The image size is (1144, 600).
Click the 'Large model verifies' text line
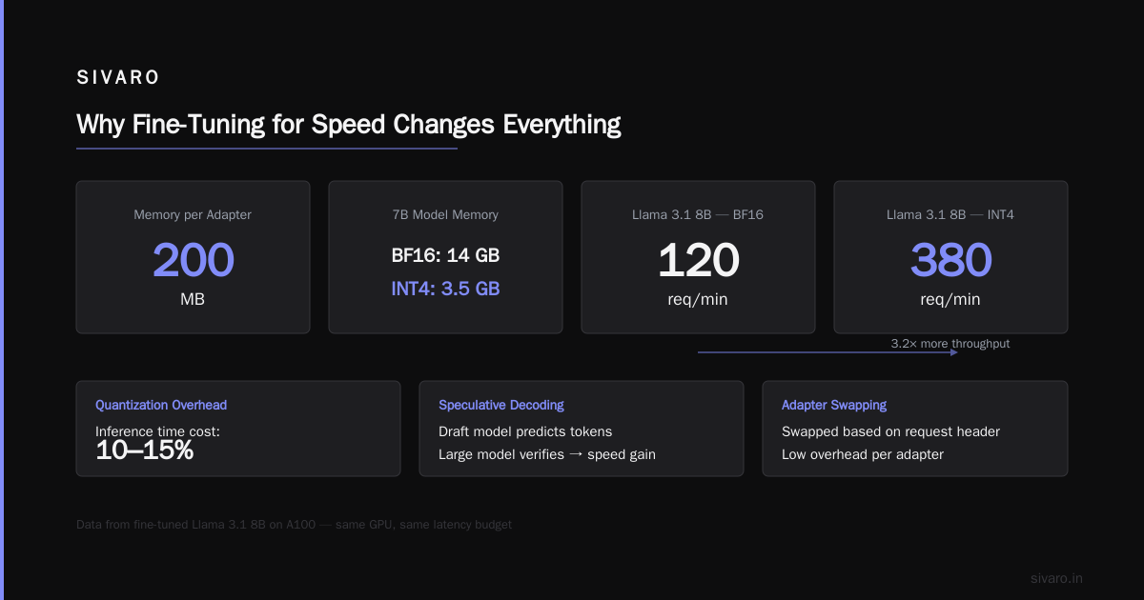(x=547, y=454)
